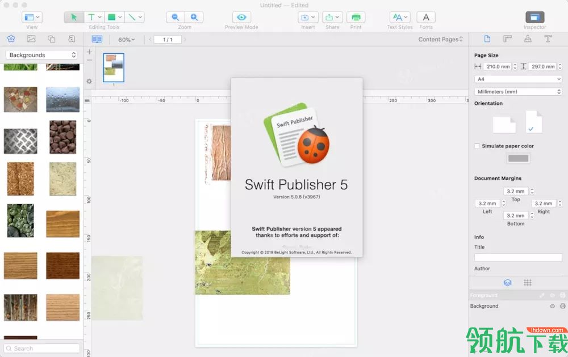The height and width of the screenshot is (357, 568).
Task: Open Document inspector tab
Action: (487, 39)
